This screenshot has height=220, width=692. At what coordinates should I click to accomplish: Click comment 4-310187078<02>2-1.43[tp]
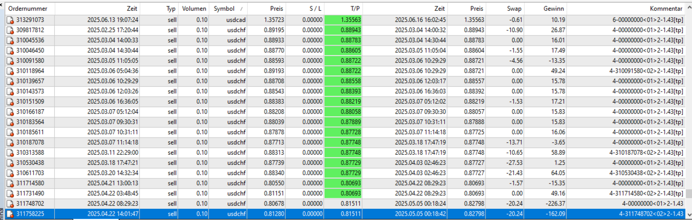pyautogui.click(x=645, y=153)
